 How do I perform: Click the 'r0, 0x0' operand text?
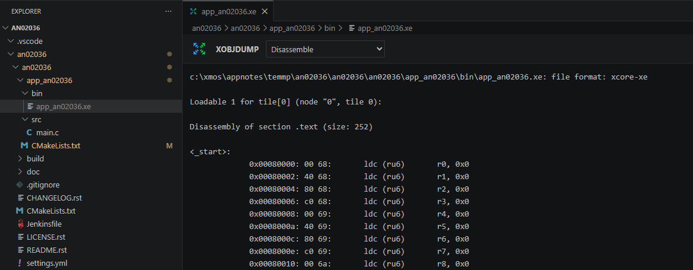pos(453,164)
